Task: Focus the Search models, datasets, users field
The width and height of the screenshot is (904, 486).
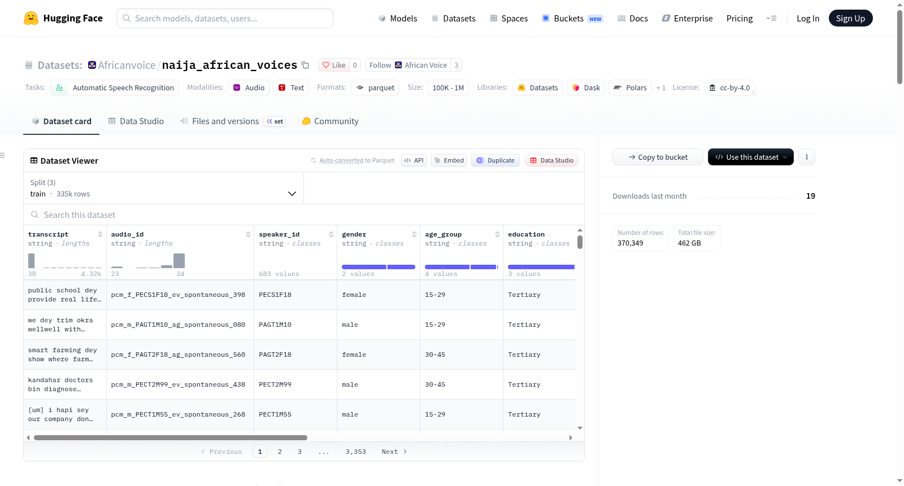Action: pos(225,18)
